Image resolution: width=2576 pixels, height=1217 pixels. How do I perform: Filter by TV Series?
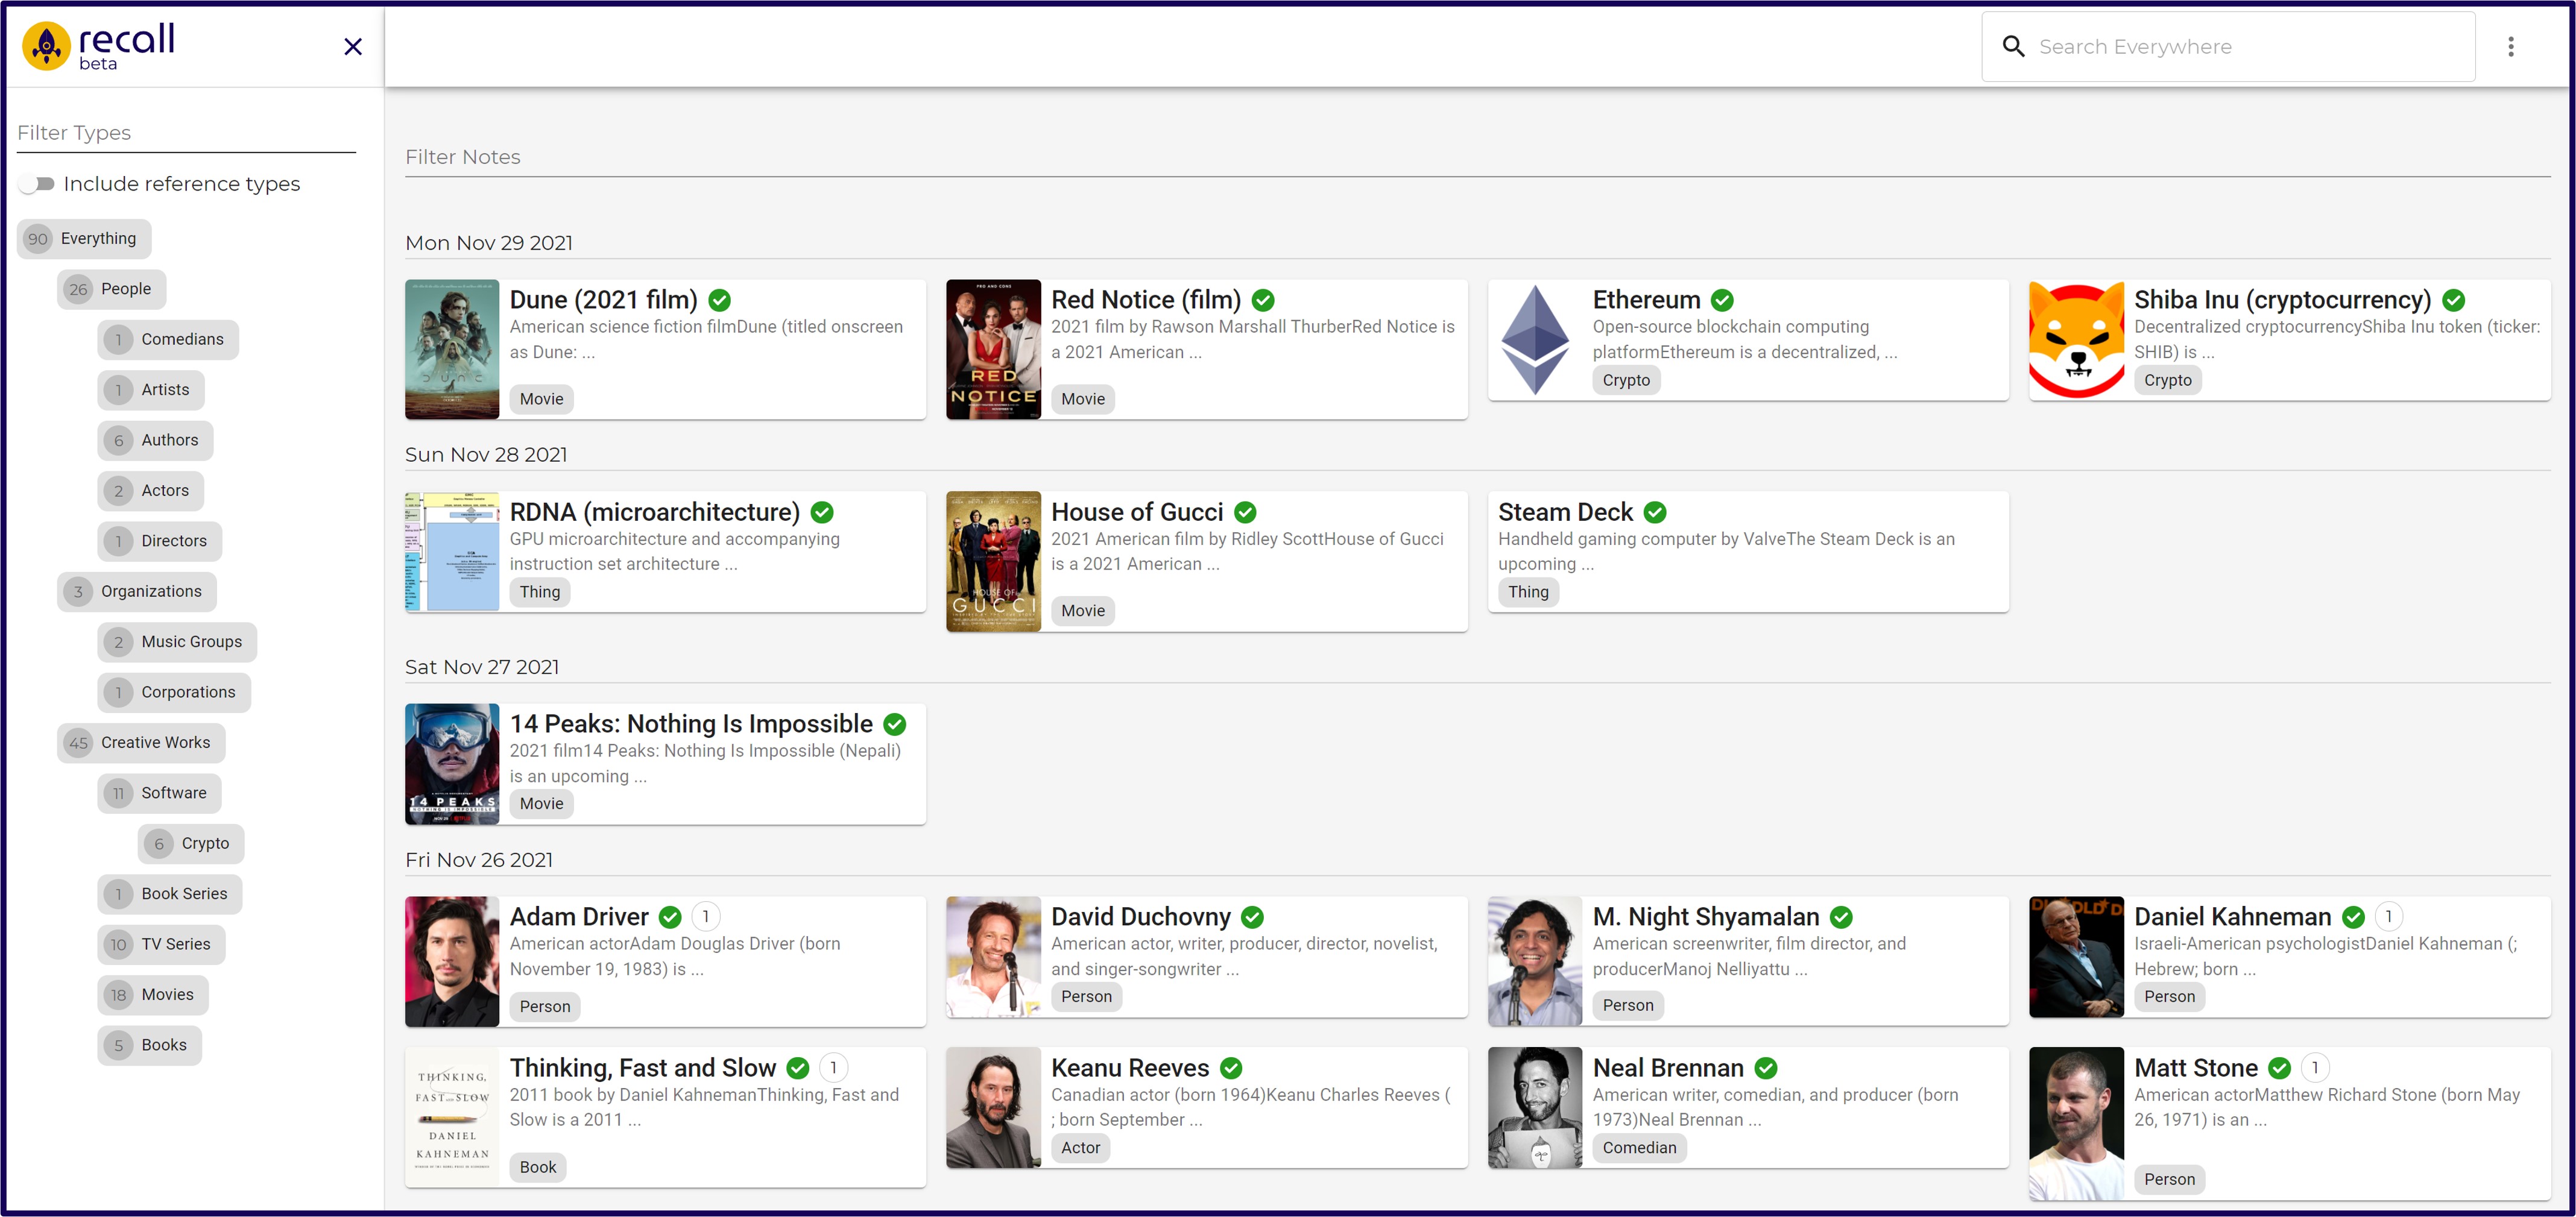[161, 944]
